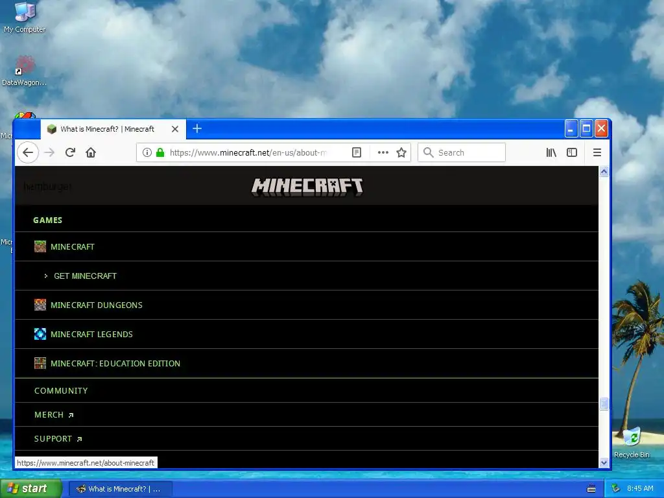The image size is (664, 498).
Task: Click the Search input box
Action: coord(462,152)
